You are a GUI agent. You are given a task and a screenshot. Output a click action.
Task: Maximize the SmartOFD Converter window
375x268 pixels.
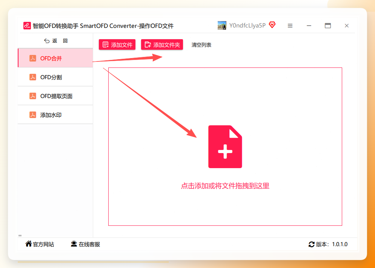(x=328, y=26)
